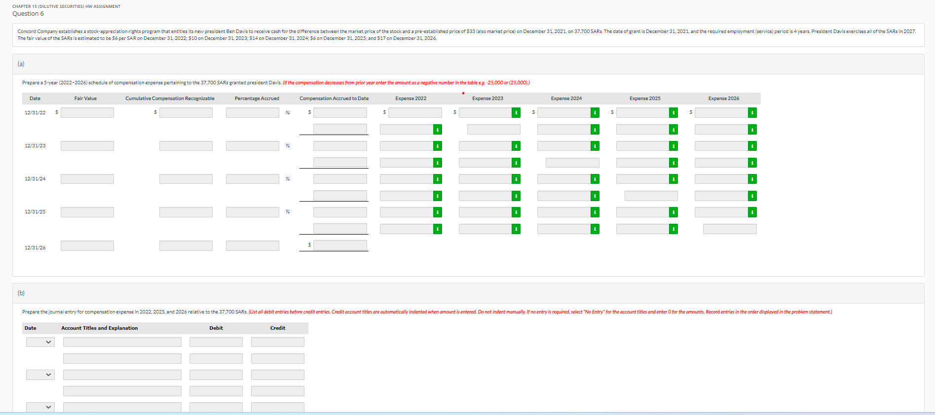Select info icon for Expense 2026, 12/31/25 row

coord(752,212)
